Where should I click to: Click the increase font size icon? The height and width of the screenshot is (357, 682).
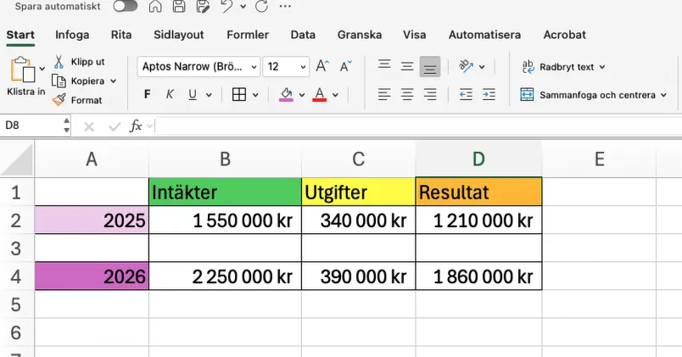coord(322,66)
